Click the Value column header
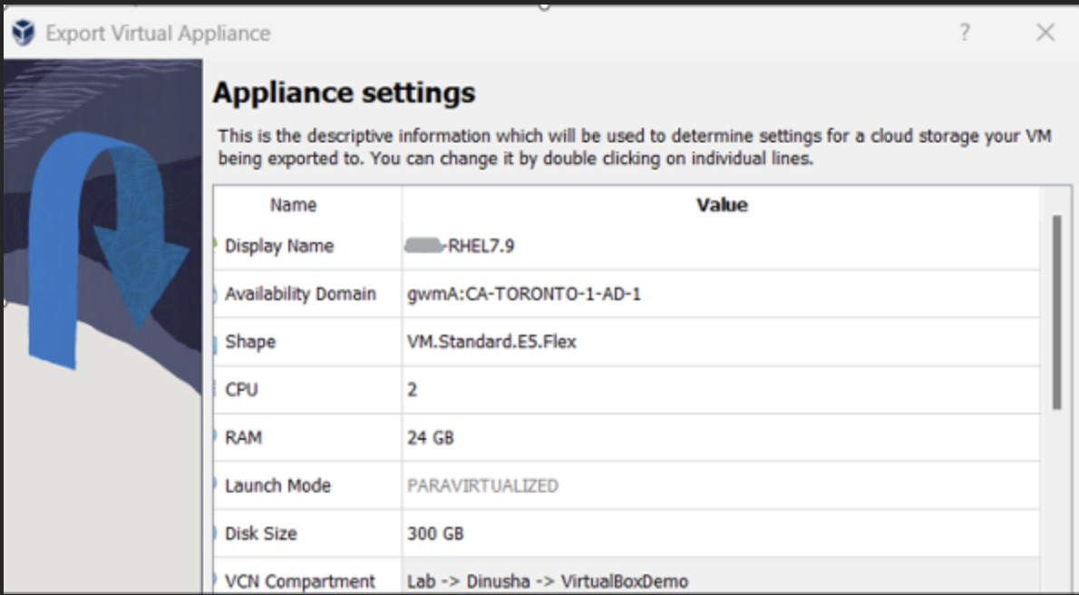1079x595 pixels. point(721,205)
